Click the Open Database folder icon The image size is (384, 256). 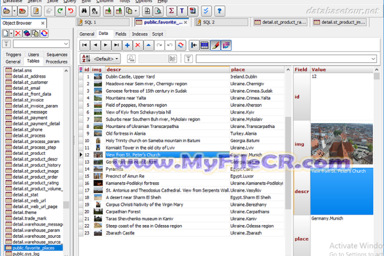pyautogui.click(x=6, y=11)
